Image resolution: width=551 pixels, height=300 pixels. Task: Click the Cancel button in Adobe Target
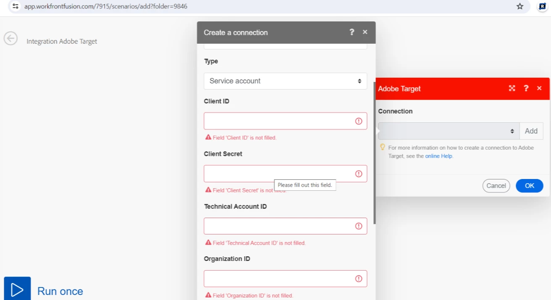(x=496, y=186)
